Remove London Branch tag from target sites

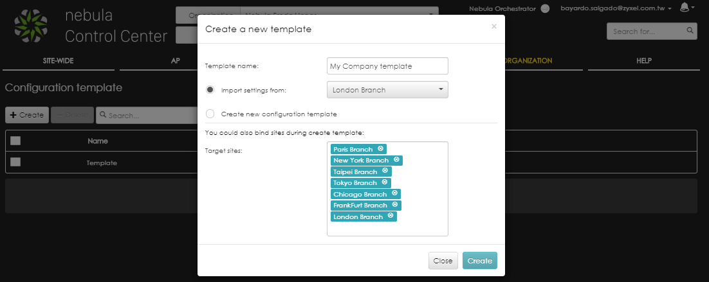click(x=391, y=216)
